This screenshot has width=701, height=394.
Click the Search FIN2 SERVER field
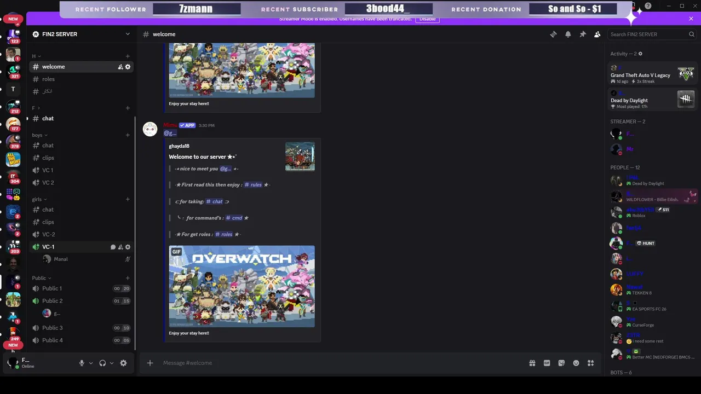click(652, 34)
